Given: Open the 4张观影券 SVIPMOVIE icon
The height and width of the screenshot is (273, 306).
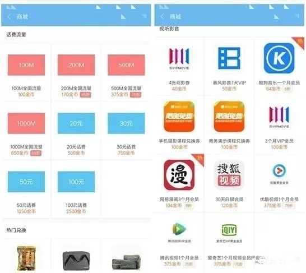Looking at the screenshot, I should tap(179, 58).
